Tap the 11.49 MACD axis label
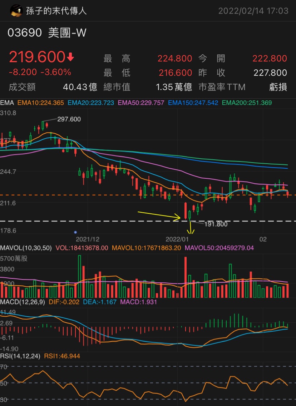The height and width of the screenshot is (406, 296). (8, 312)
